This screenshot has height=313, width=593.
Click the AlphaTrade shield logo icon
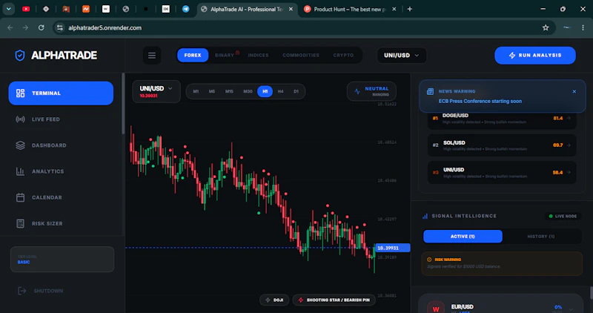pyautogui.click(x=20, y=56)
